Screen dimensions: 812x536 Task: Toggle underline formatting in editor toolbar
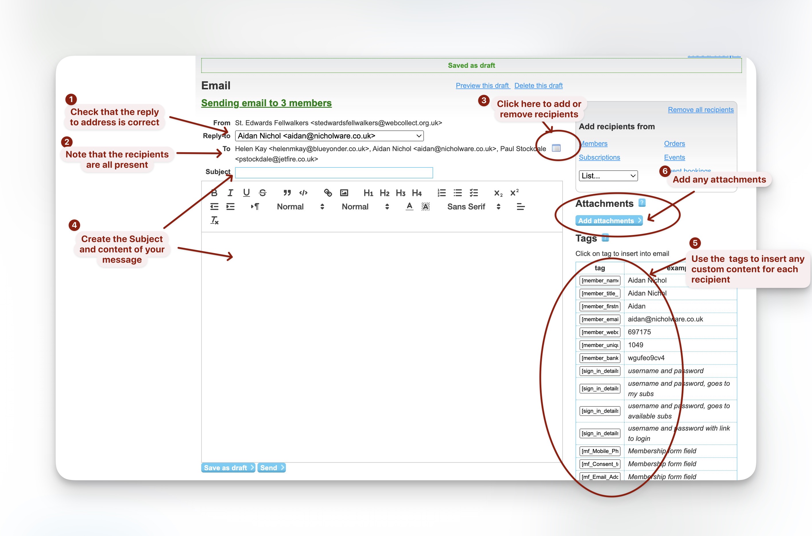tap(246, 193)
